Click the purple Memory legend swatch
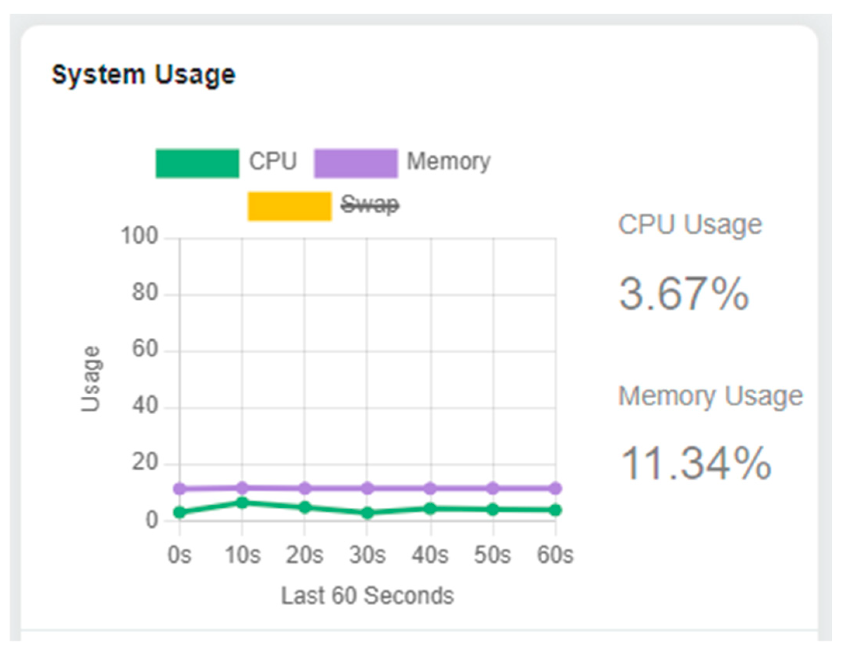 click(356, 163)
